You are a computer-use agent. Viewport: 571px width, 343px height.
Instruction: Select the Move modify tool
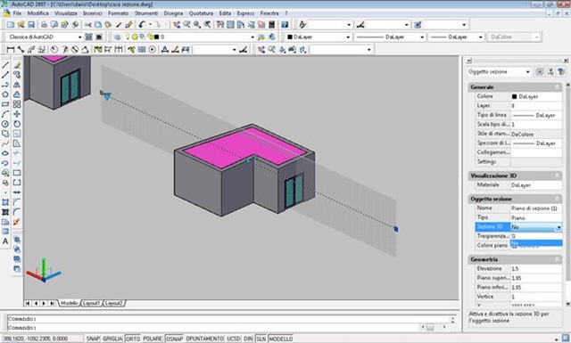(17, 114)
